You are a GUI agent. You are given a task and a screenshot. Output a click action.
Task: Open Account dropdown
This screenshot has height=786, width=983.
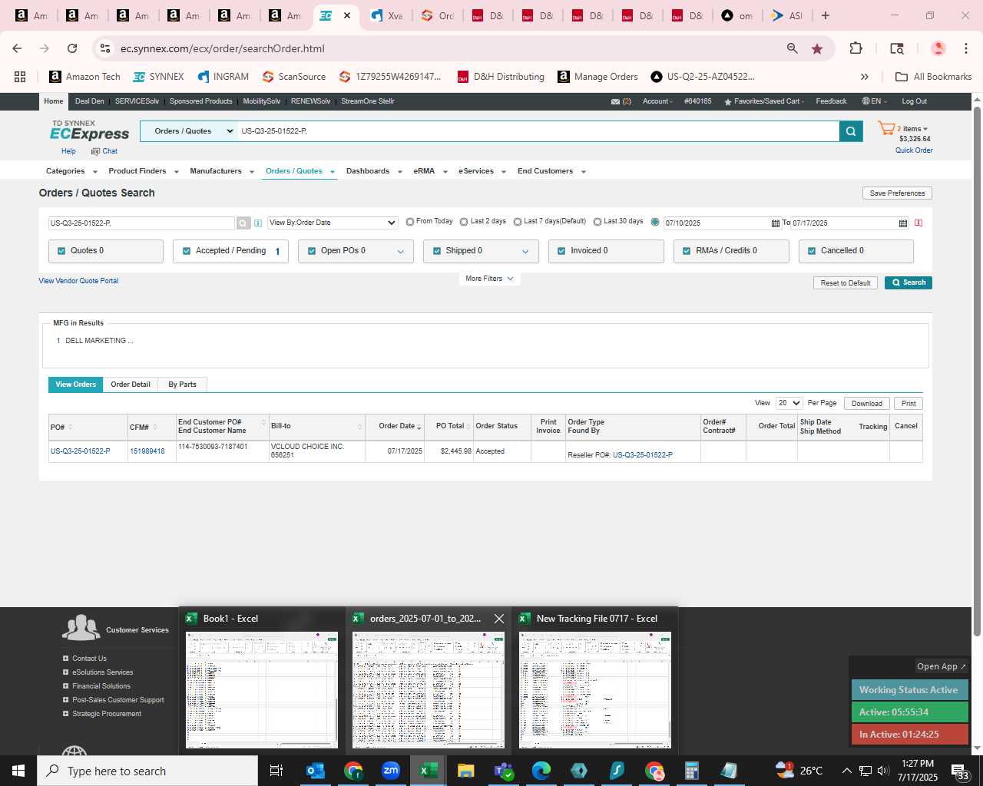[x=657, y=101]
